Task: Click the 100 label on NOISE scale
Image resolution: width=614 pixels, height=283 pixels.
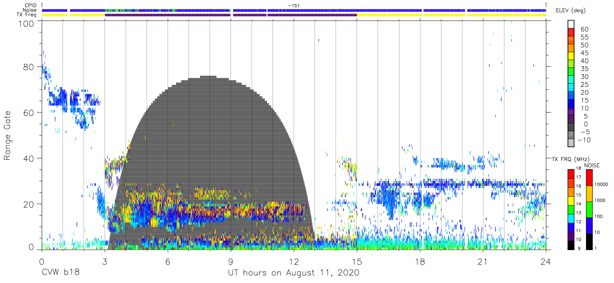Action: click(x=599, y=216)
